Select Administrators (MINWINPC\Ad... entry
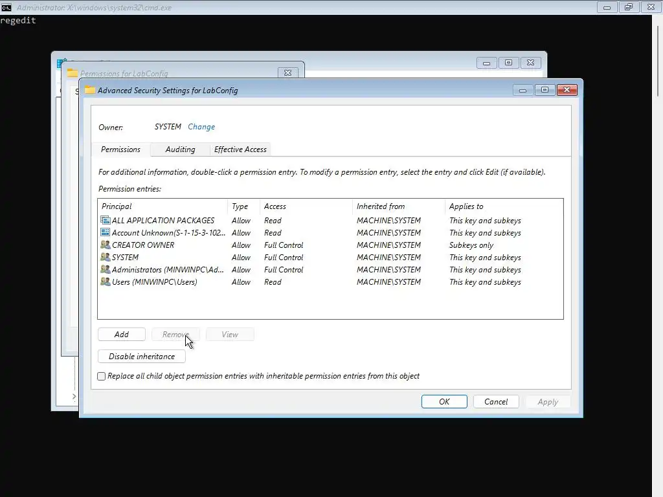 click(x=168, y=270)
